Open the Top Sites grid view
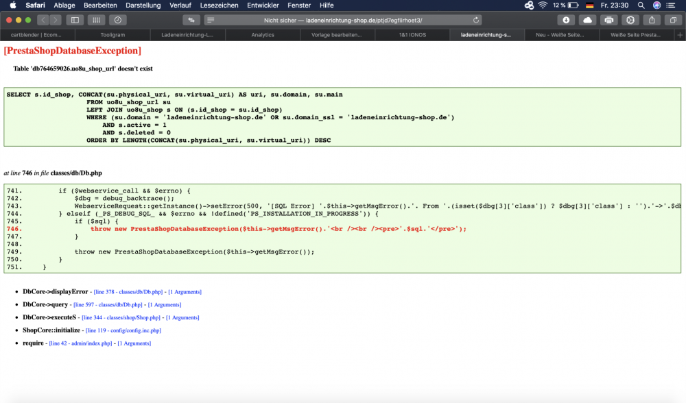This screenshot has width=686, height=403. click(x=97, y=20)
